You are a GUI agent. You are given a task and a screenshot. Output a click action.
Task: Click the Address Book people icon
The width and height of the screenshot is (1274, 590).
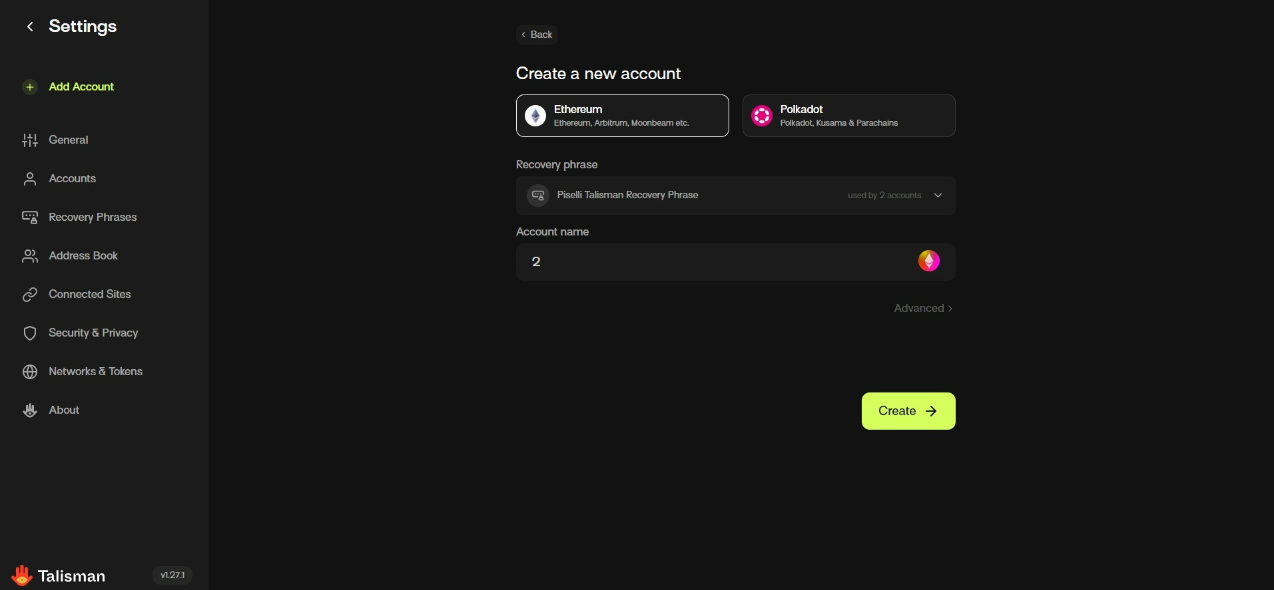coord(30,256)
